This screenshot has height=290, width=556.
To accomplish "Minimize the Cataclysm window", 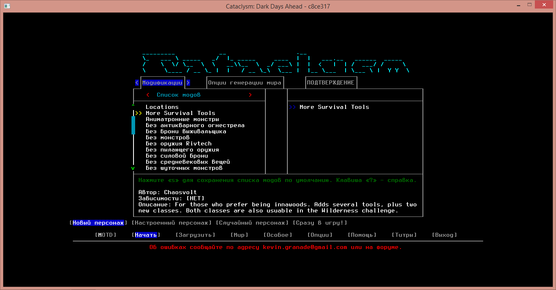I will [x=518, y=5].
